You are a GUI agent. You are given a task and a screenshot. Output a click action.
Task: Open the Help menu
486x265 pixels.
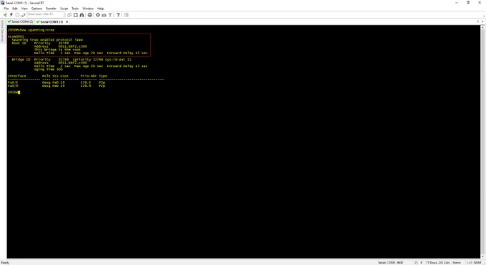(101, 9)
